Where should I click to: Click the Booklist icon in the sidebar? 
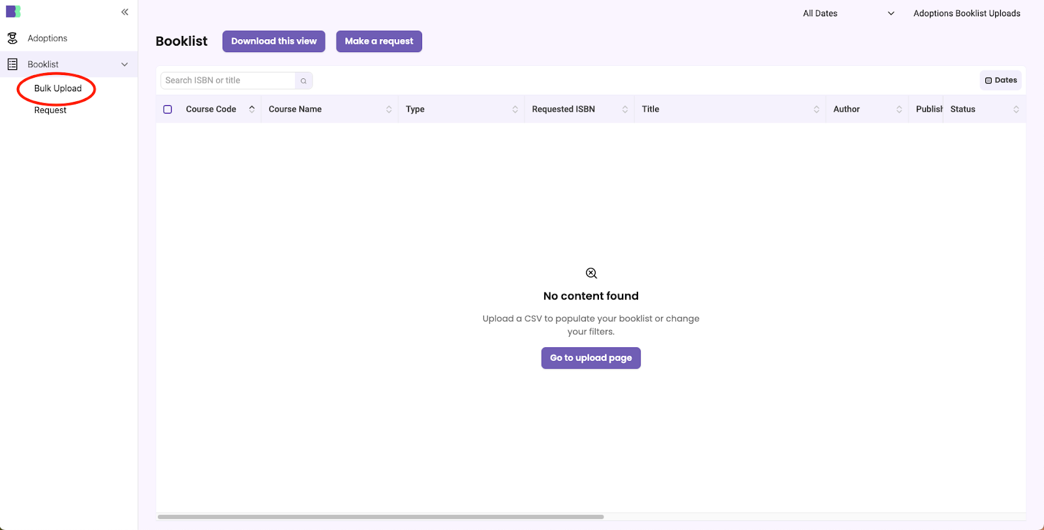pos(12,64)
